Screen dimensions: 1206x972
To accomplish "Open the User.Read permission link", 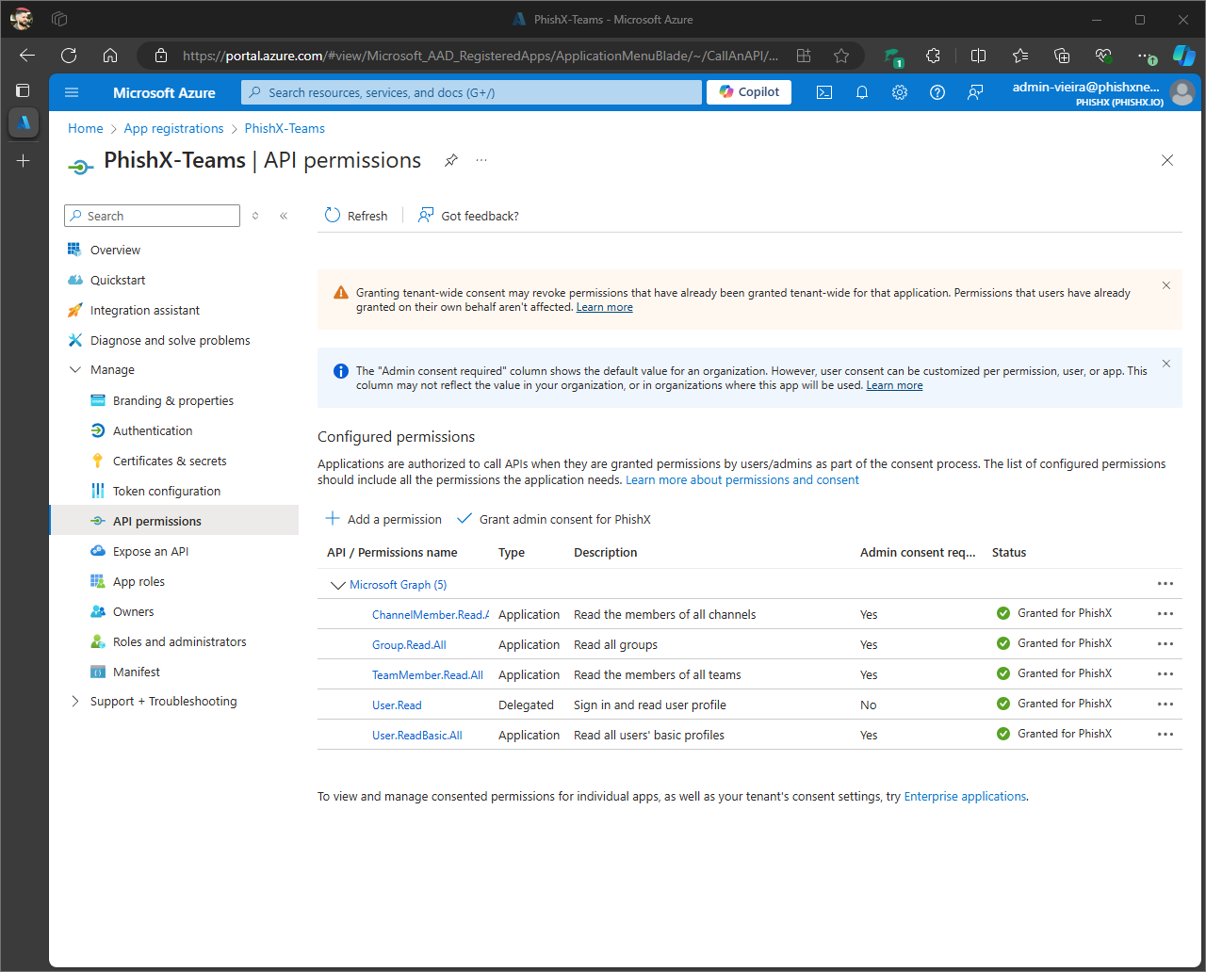I will click(x=397, y=705).
